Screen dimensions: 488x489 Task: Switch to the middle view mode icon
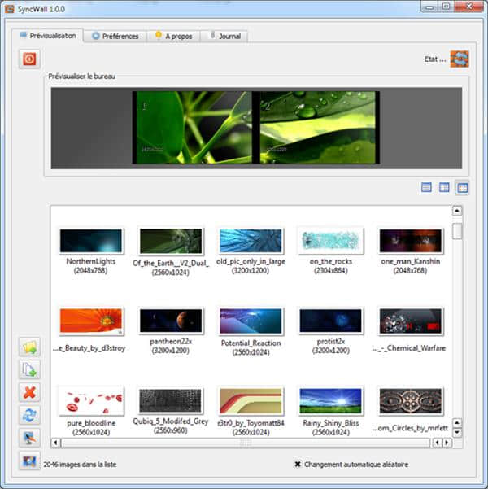coord(444,188)
